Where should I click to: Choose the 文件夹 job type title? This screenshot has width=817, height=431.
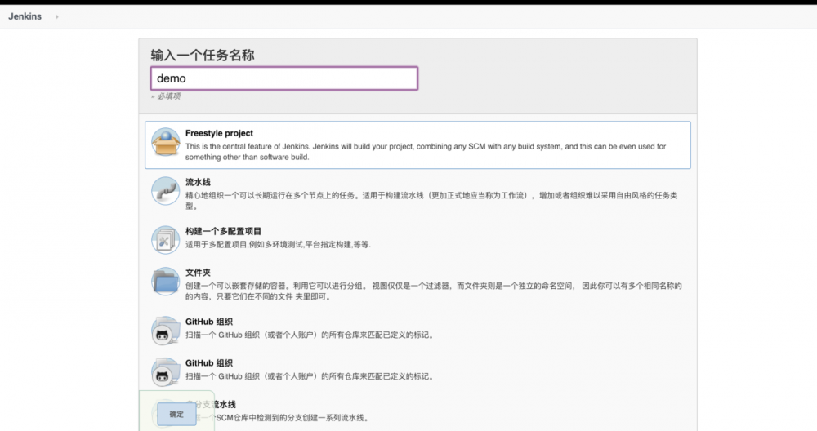[x=198, y=273]
